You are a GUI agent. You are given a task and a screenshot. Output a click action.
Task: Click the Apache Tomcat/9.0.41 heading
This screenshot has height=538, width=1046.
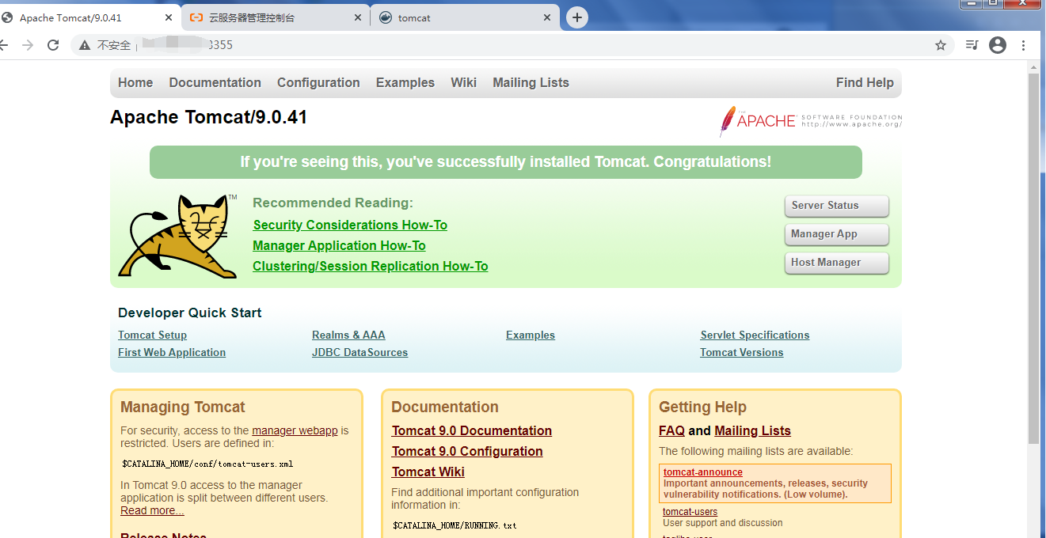tap(208, 118)
